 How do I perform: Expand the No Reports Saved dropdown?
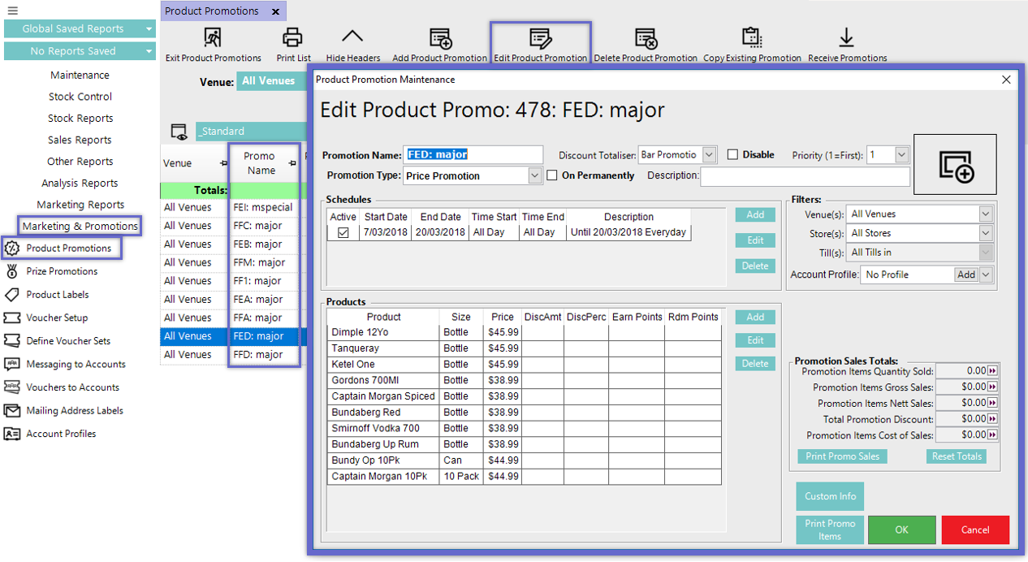coord(149,51)
